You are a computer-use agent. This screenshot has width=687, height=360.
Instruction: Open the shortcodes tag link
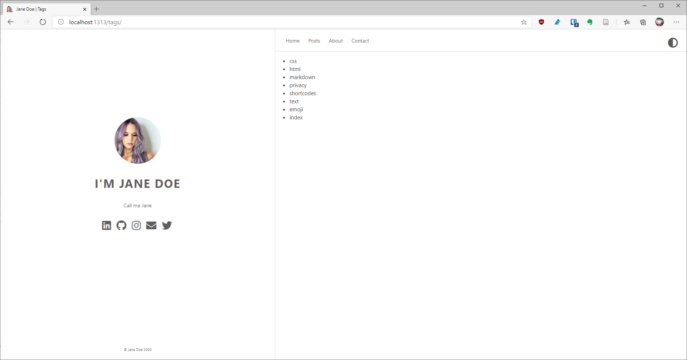[x=303, y=93]
